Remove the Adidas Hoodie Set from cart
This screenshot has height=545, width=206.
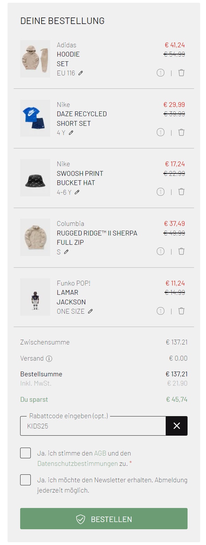pos(181,73)
